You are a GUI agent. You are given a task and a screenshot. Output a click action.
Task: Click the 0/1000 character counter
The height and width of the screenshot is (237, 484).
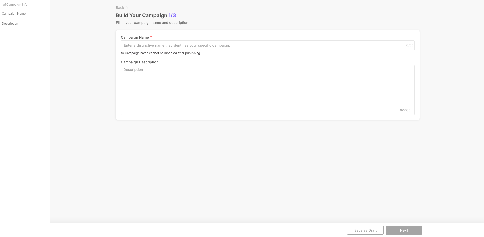pos(405,110)
